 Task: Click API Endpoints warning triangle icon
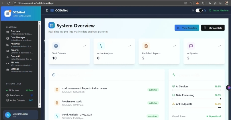click(173, 104)
